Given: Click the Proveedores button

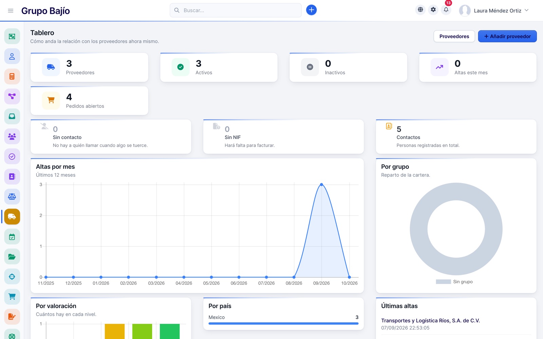Looking at the screenshot, I should click(x=454, y=36).
